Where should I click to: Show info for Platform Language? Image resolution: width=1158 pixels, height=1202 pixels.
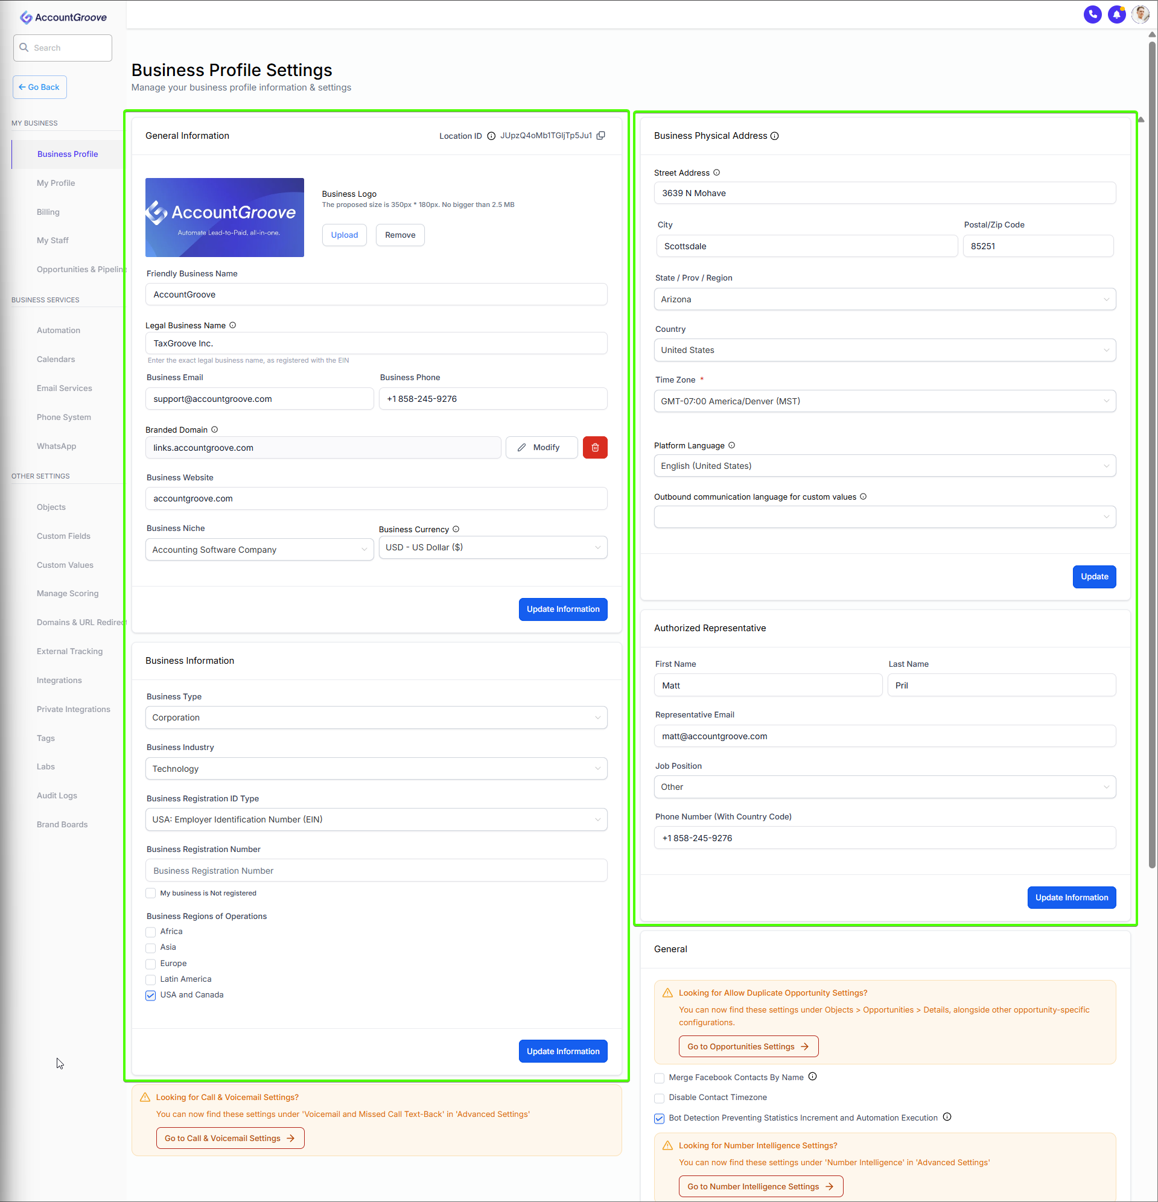coord(732,446)
